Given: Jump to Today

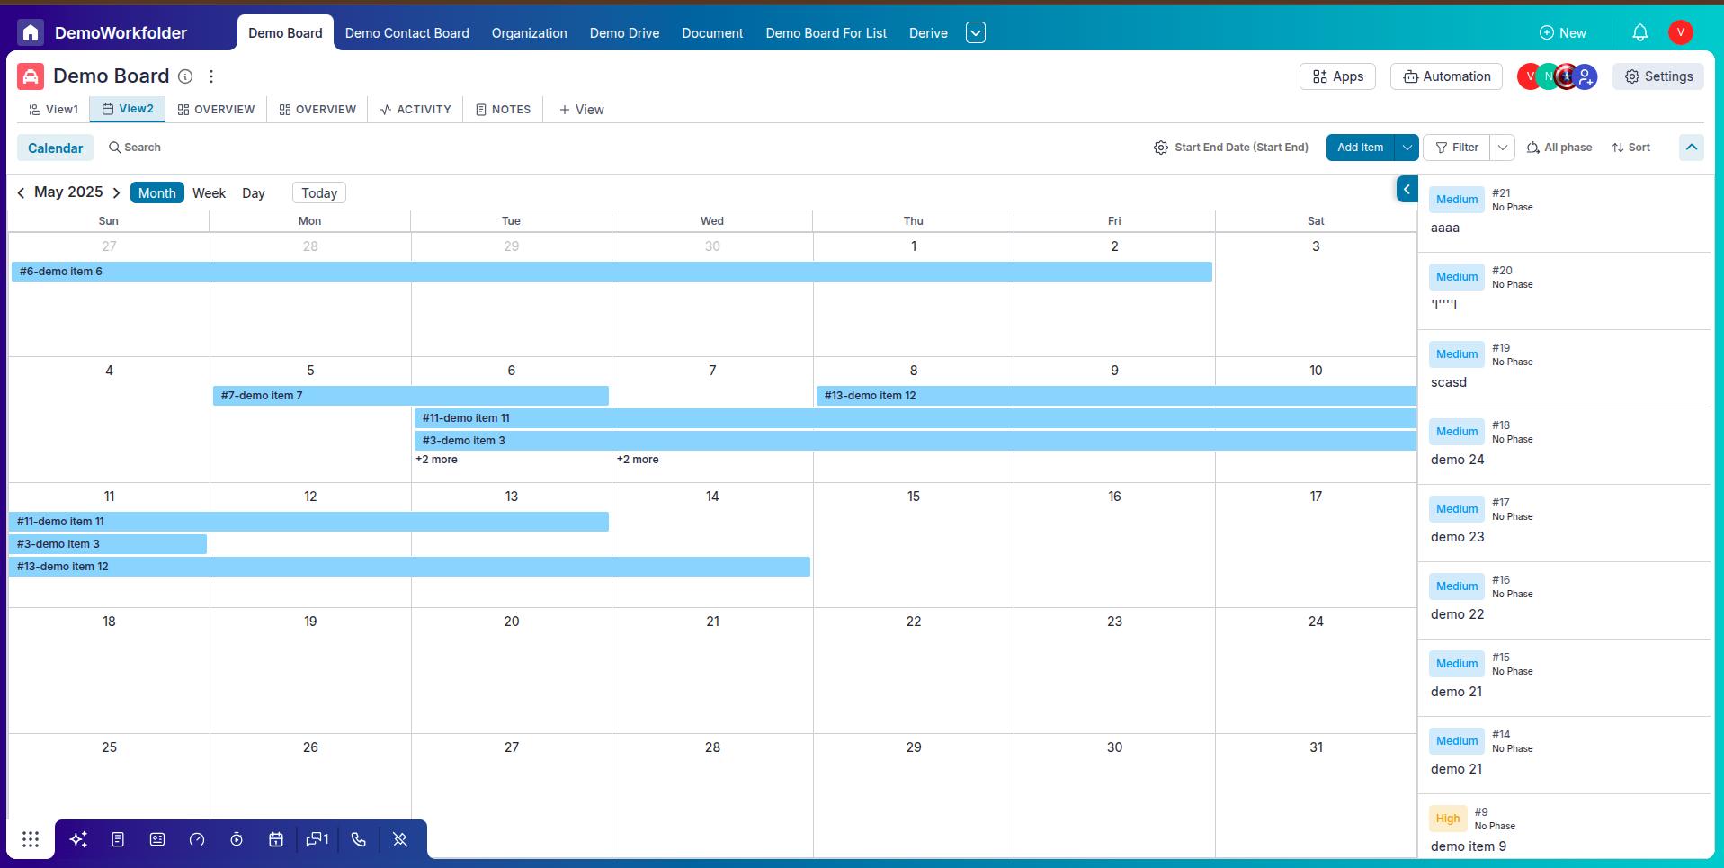Looking at the screenshot, I should 319,193.
